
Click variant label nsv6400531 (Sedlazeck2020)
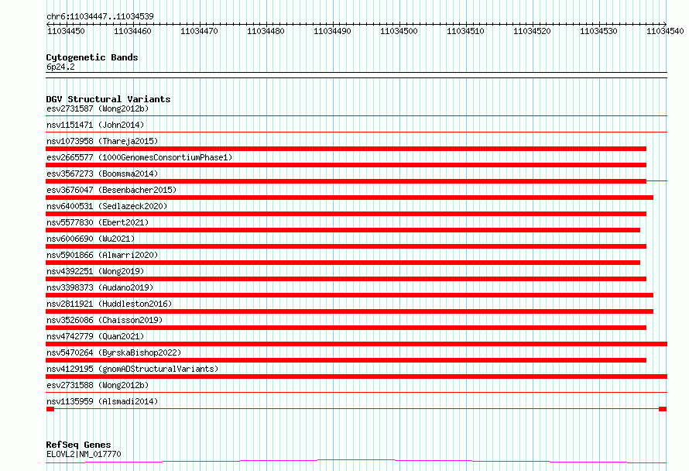107,206
